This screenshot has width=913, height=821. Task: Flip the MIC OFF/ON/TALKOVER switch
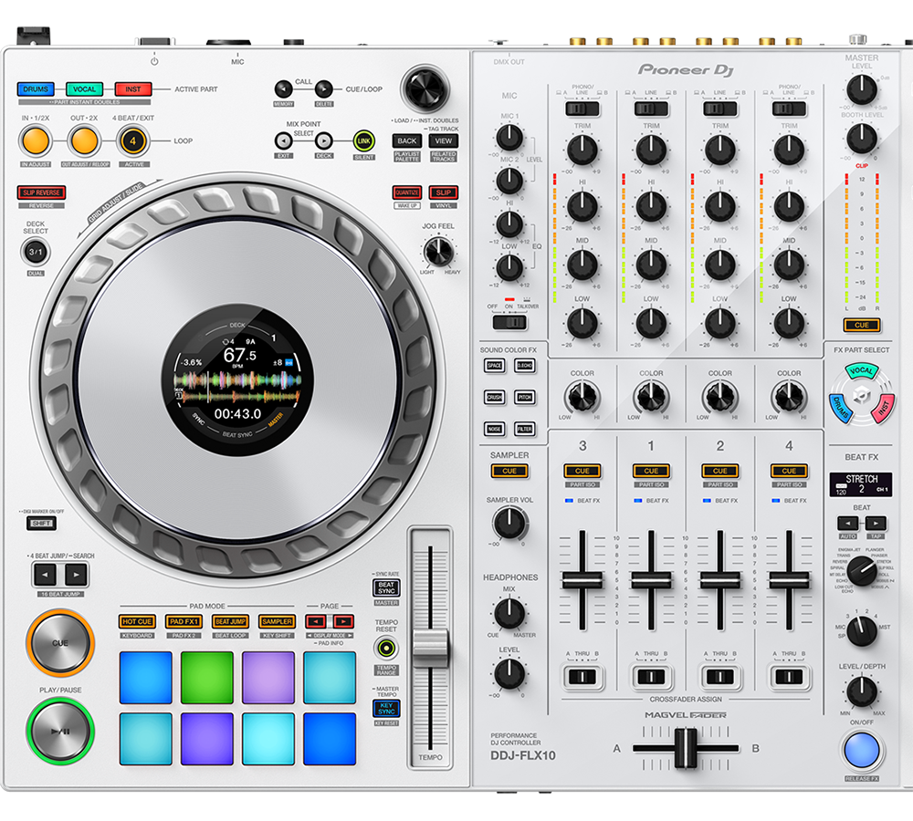coord(509,322)
